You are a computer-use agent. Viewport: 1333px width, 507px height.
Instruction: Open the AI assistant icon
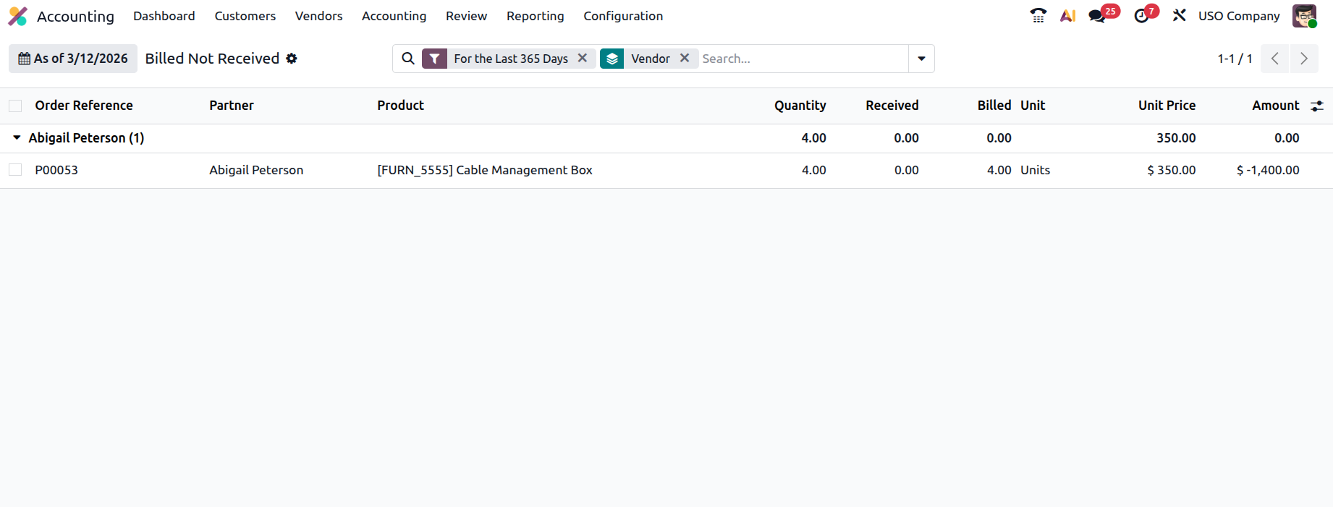tap(1068, 16)
